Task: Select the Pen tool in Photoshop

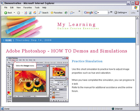Action: [x=8, y=85]
